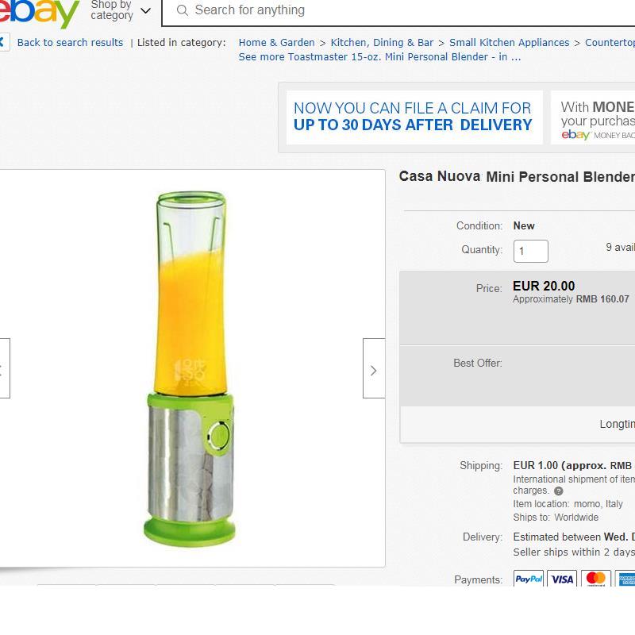Click the eBay logo
The height and width of the screenshot is (635, 635).
(x=38, y=12)
